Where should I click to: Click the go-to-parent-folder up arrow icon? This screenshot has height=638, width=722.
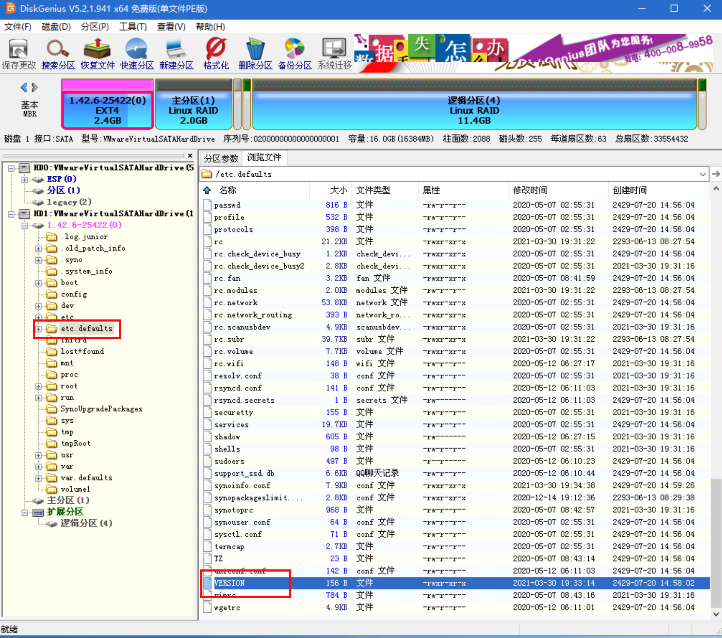coord(207,190)
